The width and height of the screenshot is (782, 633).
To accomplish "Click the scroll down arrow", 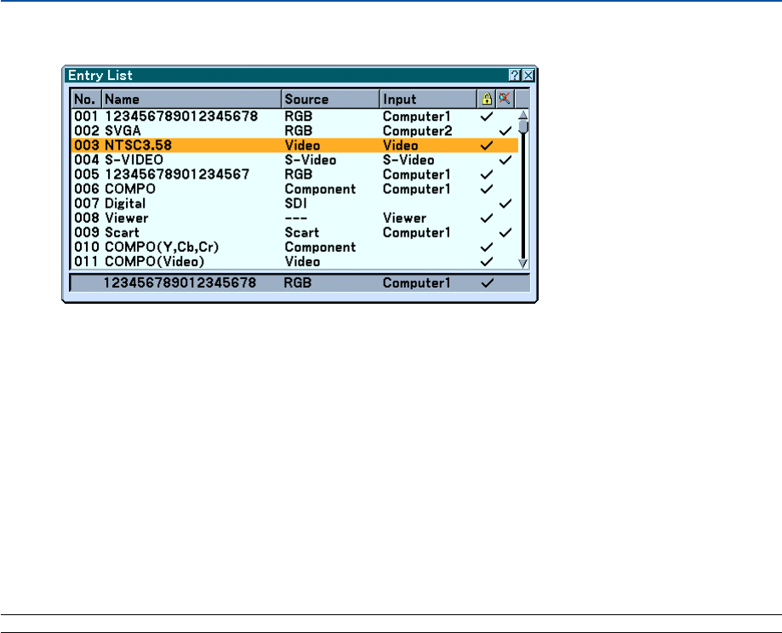I will [x=522, y=264].
